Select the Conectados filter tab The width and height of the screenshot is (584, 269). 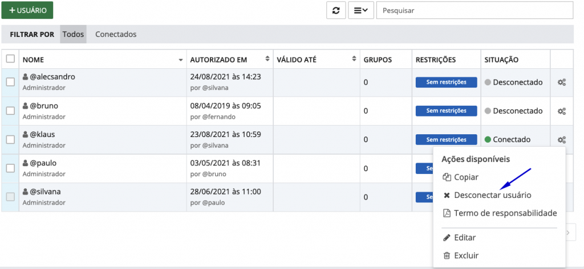tap(116, 34)
